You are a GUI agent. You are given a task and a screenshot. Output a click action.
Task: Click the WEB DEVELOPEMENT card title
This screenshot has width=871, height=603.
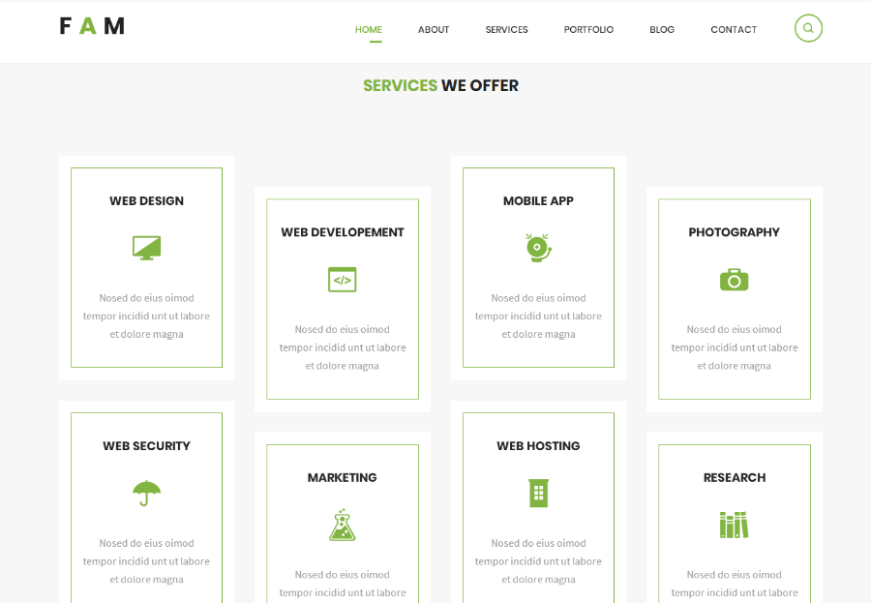[x=343, y=232]
